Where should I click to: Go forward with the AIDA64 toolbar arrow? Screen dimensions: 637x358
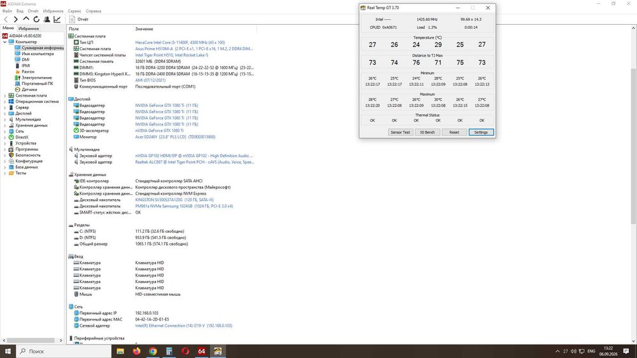(x=16, y=19)
